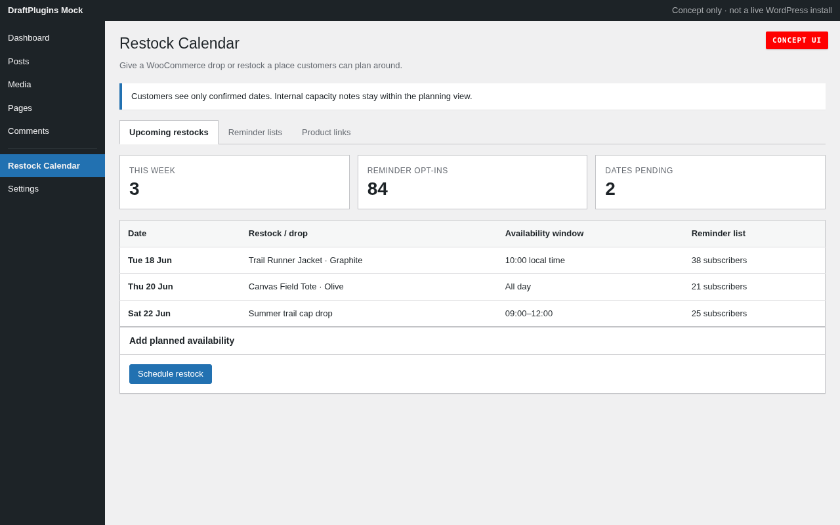Click the 38 subscribers cell
Screen dimensions: 840x525
754,261
